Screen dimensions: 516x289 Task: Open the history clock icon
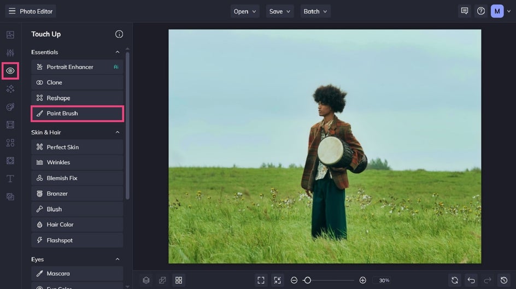[504, 280]
